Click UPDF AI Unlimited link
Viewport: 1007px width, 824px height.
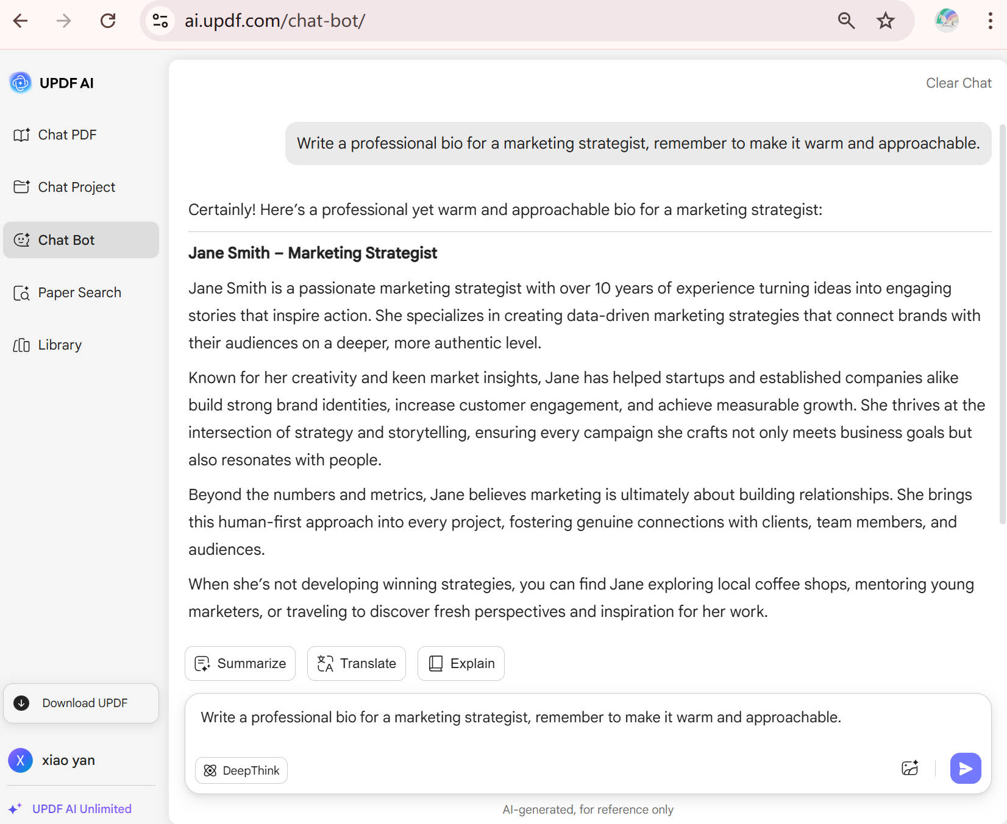pos(82,809)
